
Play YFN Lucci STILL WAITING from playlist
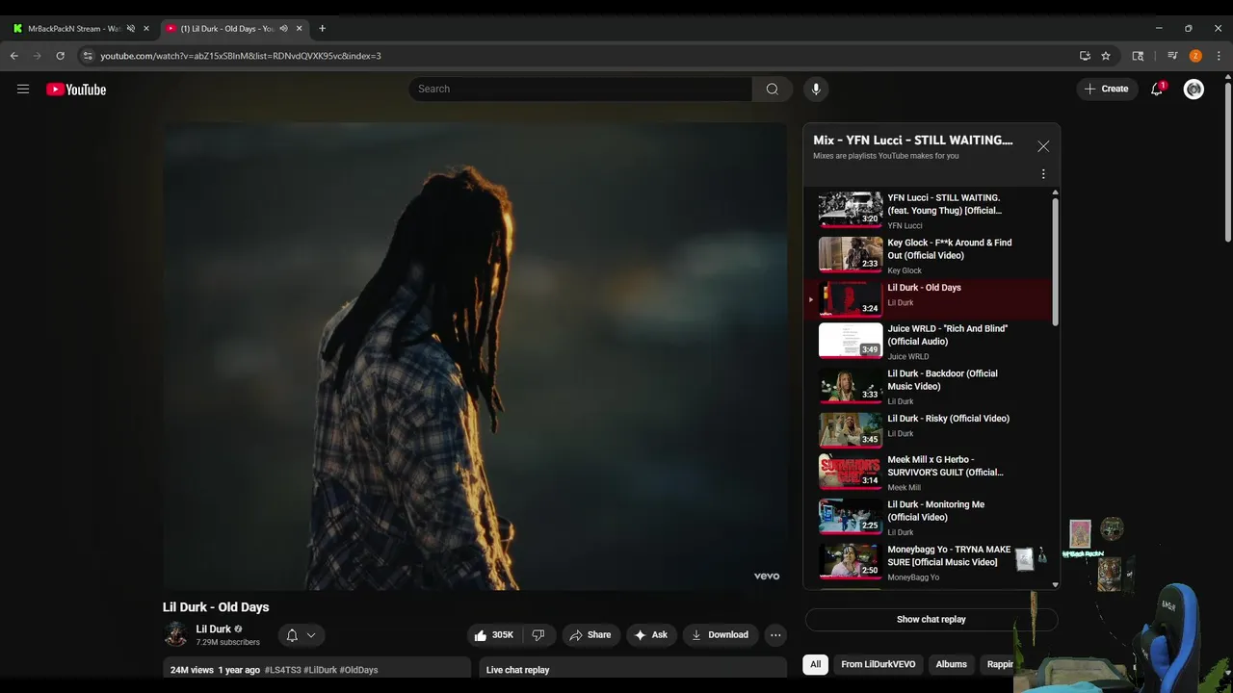tap(928, 210)
